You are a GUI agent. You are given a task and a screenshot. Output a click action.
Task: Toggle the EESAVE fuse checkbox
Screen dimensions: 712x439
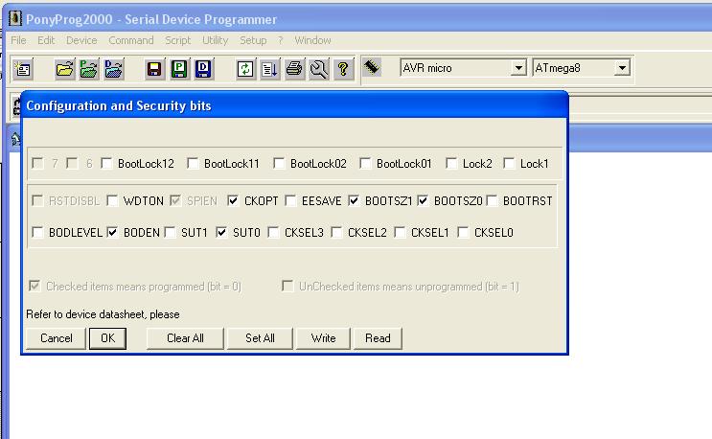[x=290, y=200]
